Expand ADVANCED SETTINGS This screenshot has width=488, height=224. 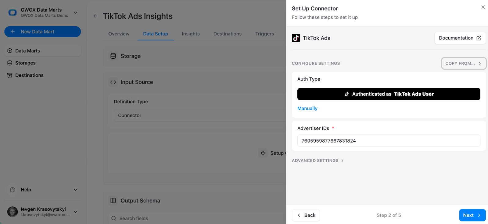point(318,160)
